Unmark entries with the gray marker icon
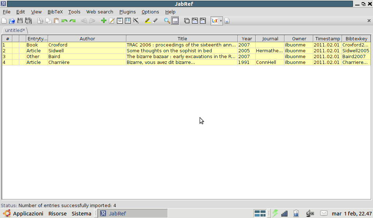Image resolution: width=373 pixels, height=218 pixels. [155, 21]
